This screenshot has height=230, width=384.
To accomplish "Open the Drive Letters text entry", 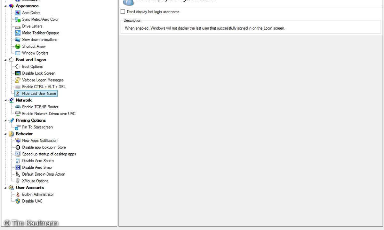I will tap(32, 26).
